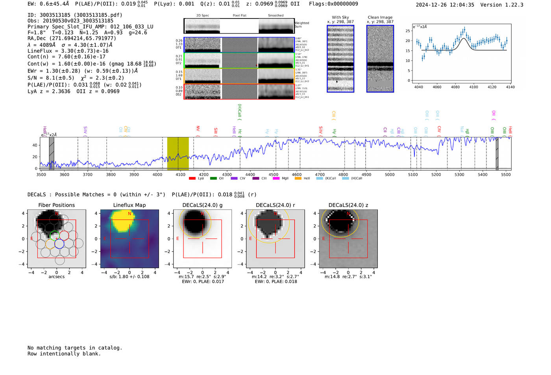
Task: Select the green-outlined 2D spectrum row
Action: [239, 61]
